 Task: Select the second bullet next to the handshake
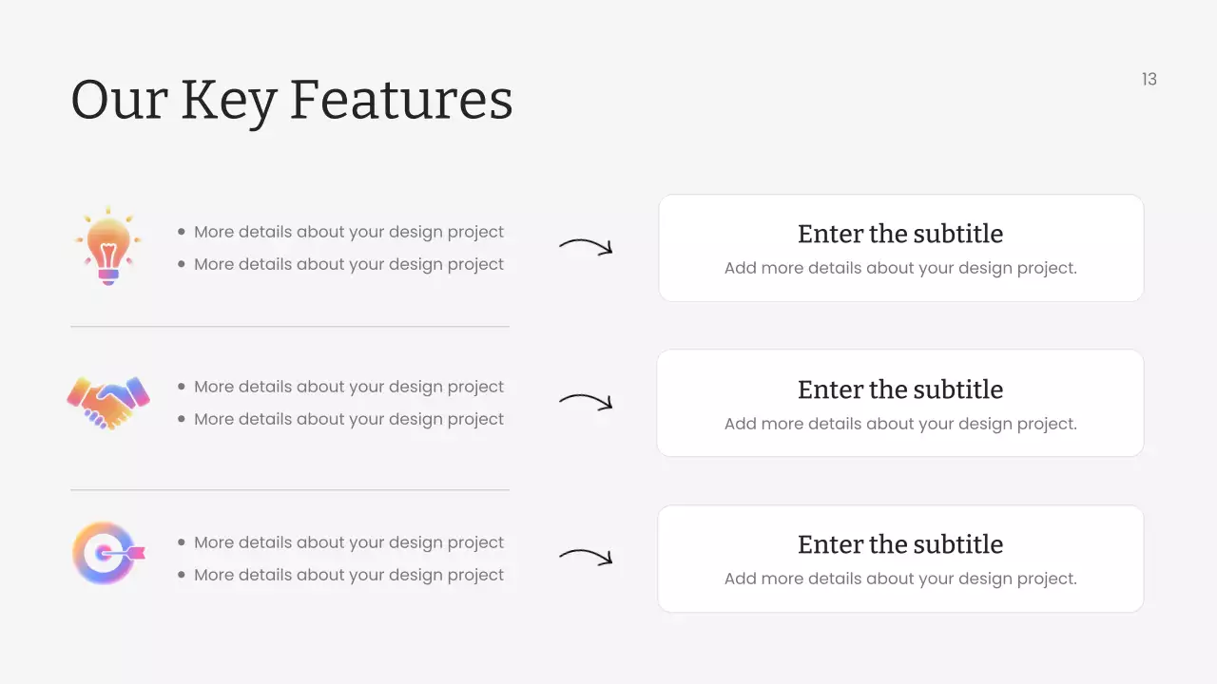[x=349, y=419]
